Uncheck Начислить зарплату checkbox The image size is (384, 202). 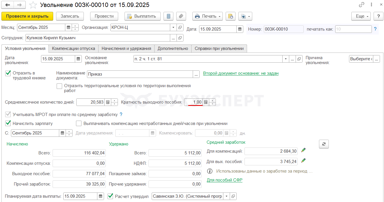point(8,124)
